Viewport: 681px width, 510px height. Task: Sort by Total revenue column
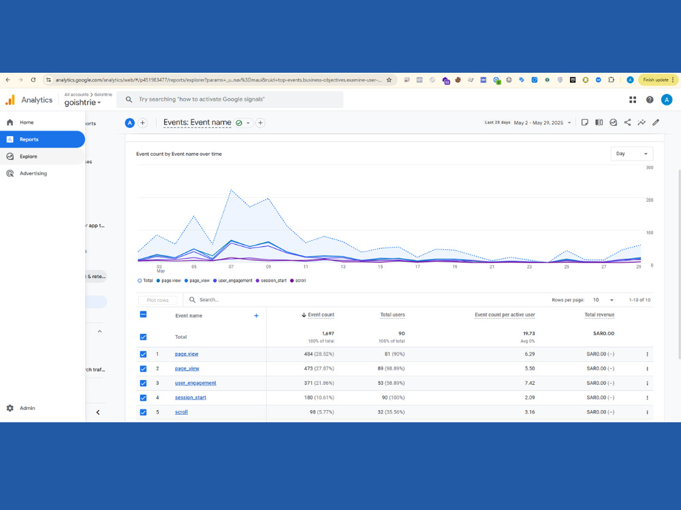[x=599, y=315]
